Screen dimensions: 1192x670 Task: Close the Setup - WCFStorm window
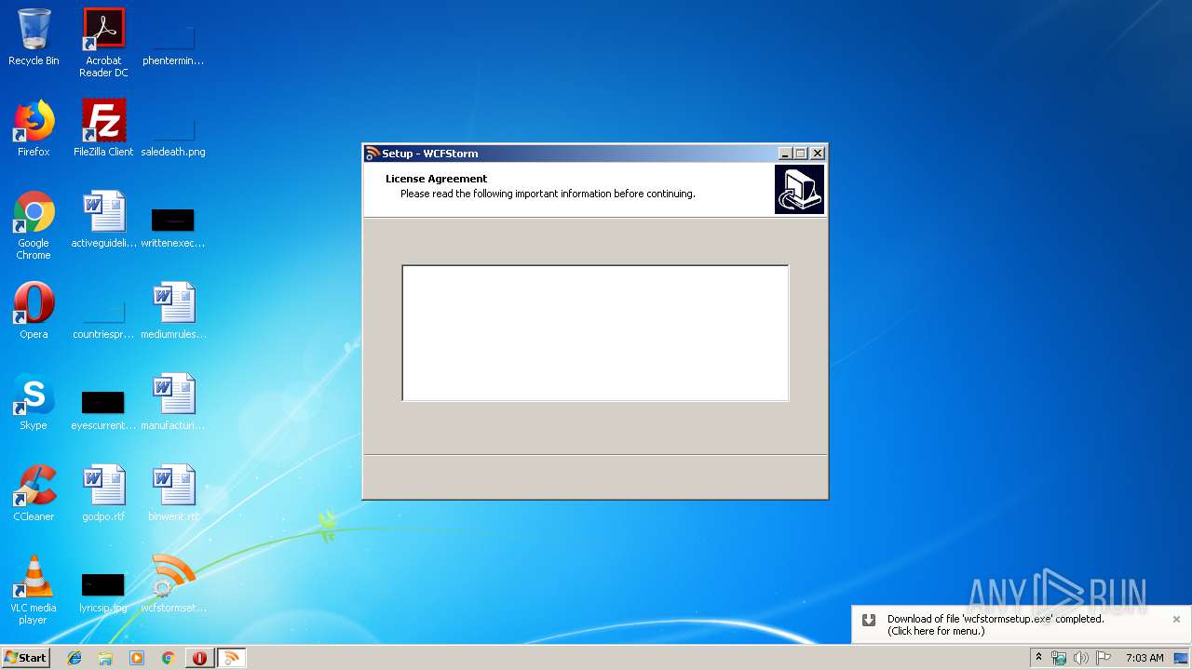[818, 154]
